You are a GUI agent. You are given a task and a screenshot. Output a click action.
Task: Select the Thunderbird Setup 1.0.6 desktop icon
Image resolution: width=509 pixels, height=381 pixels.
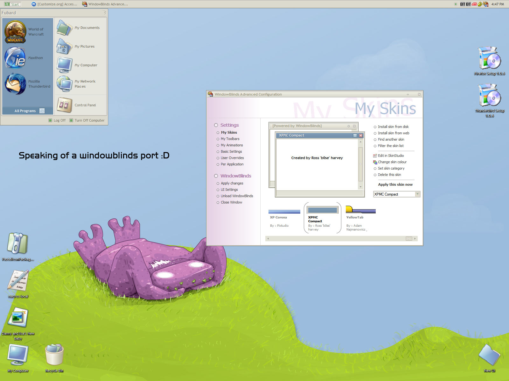[x=490, y=101]
